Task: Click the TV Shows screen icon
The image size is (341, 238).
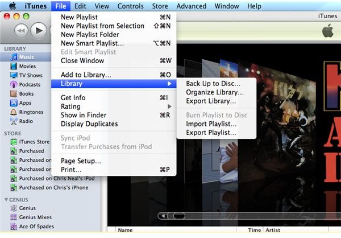Action: pos(14,75)
